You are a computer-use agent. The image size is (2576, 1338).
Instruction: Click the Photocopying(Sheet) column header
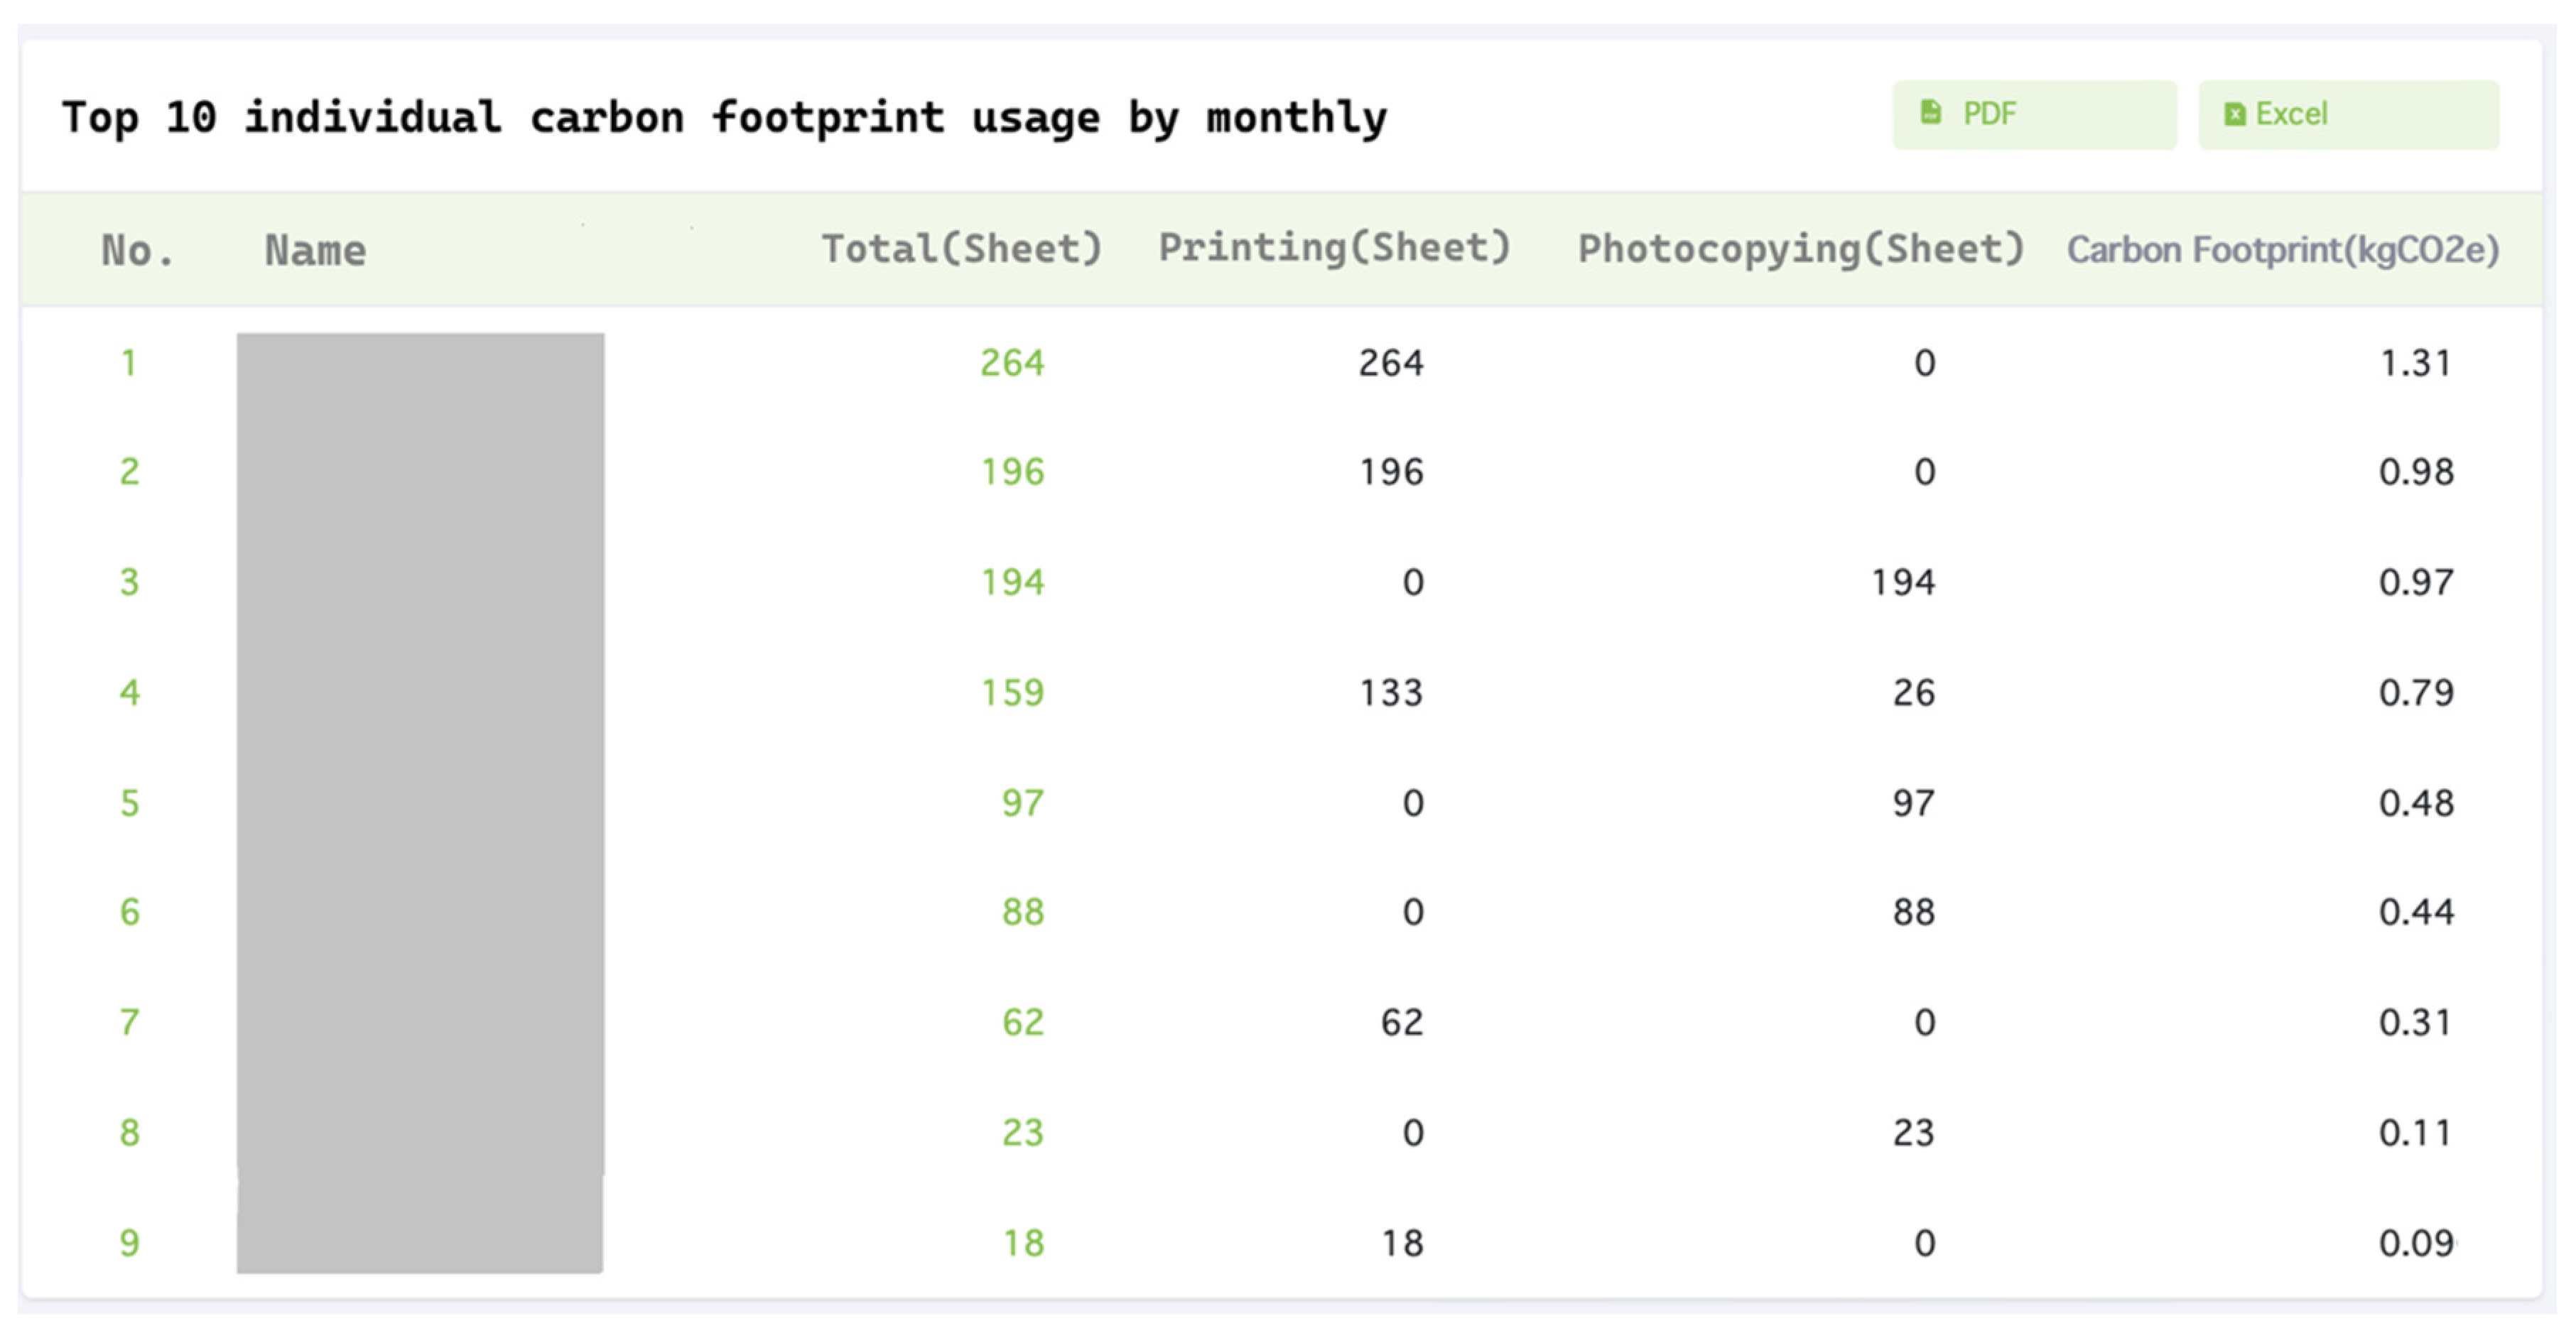(1800, 249)
